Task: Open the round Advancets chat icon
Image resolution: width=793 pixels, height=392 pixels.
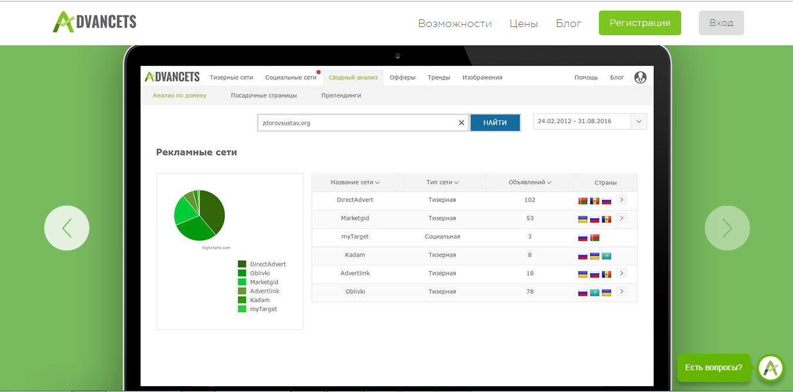Action: coord(771,368)
